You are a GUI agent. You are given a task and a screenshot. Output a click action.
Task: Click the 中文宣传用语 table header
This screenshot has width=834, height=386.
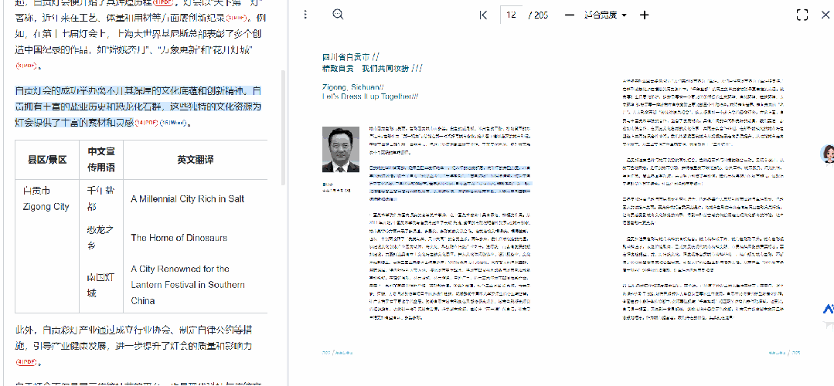pos(101,160)
